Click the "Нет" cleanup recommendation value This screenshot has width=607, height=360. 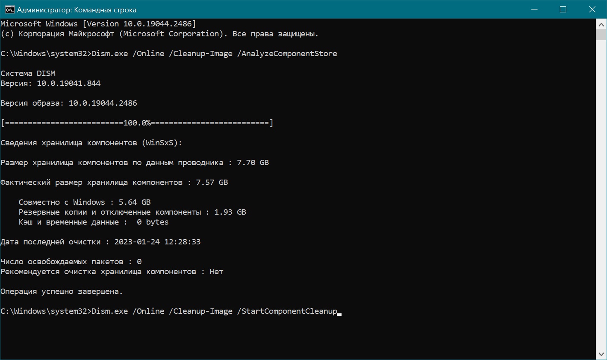click(x=216, y=272)
